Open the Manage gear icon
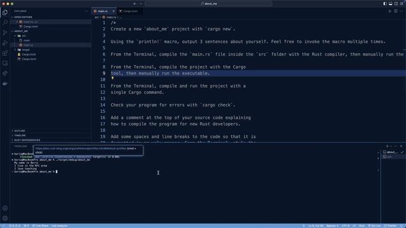 (x=5, y=218)
